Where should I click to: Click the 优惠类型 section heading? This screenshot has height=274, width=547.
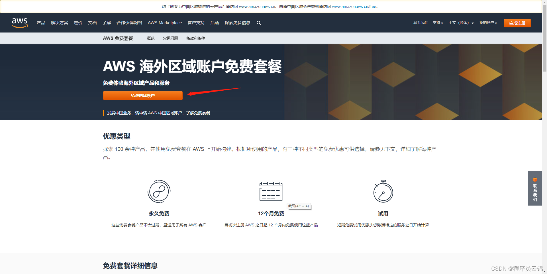coord(117,136)
